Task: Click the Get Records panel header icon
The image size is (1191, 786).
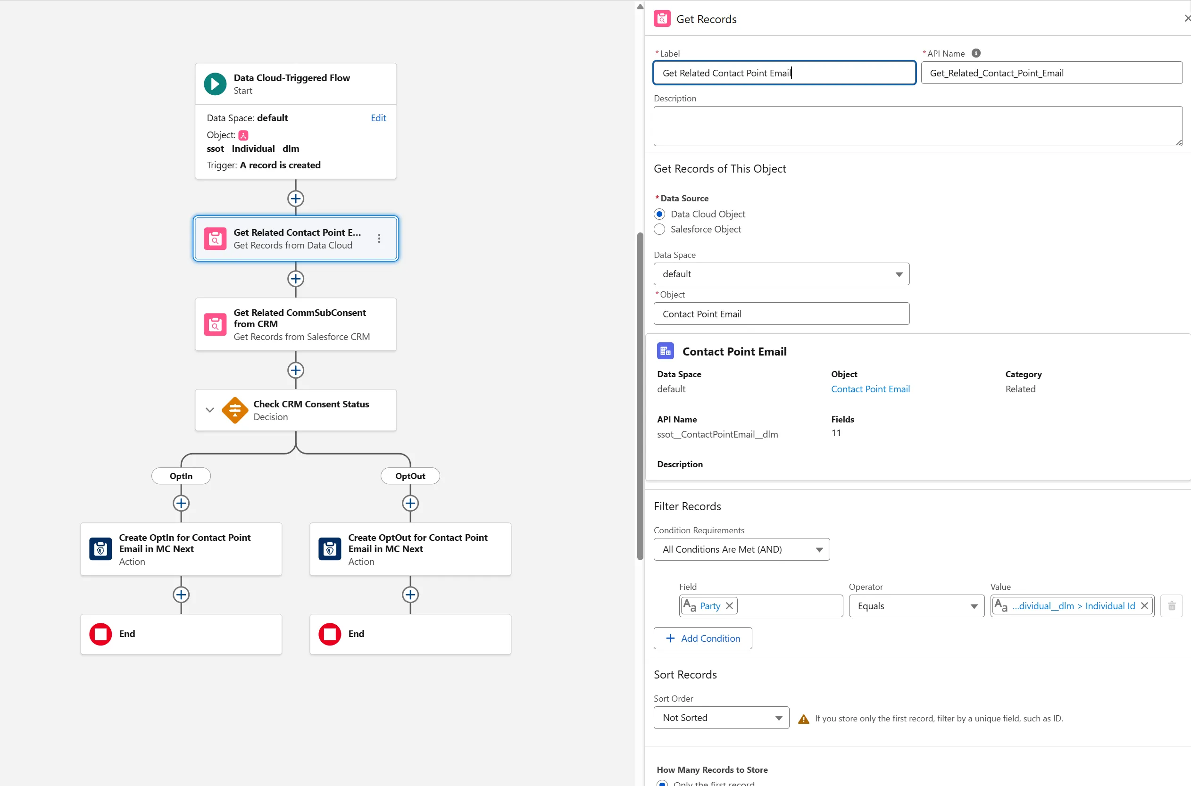Action: [662, 19]
